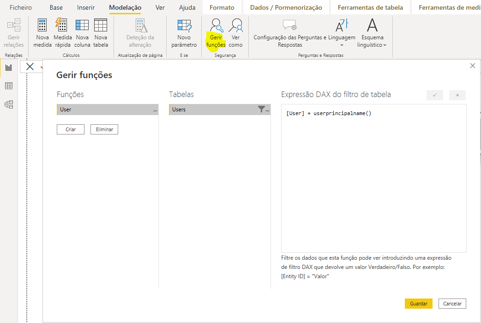
Task: Save roles with Guardar button
Action: coord(418,304)
